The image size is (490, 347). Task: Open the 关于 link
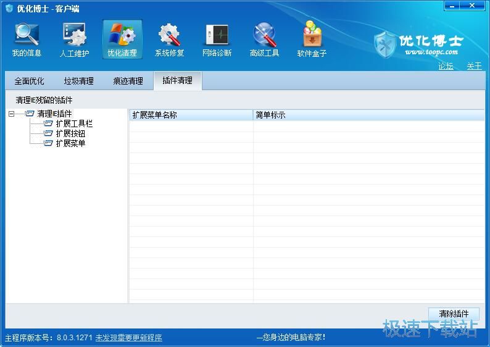(x=474, y=66)
